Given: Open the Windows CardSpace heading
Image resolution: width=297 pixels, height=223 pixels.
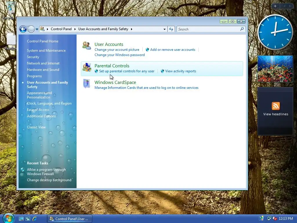Looking at the screenshot, I should coord(115,82).
